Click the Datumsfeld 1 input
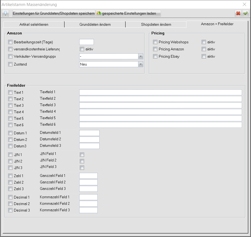 coord(89,133)
